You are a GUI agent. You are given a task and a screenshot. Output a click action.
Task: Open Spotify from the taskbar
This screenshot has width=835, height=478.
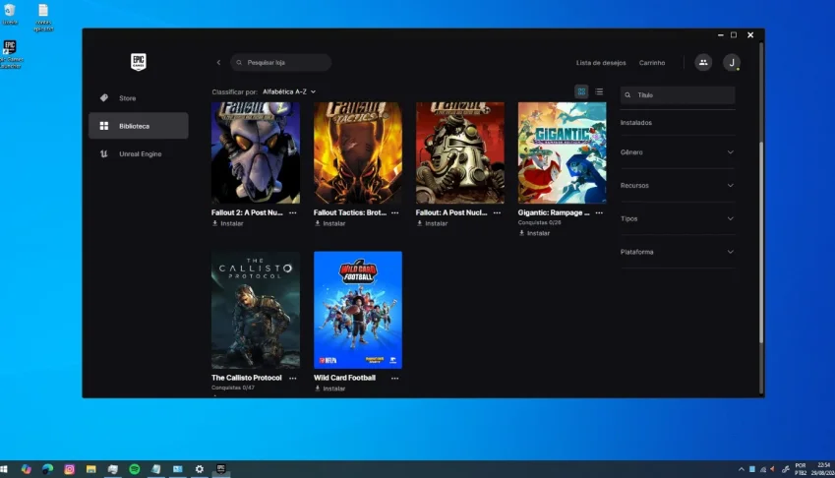point(134,469)
